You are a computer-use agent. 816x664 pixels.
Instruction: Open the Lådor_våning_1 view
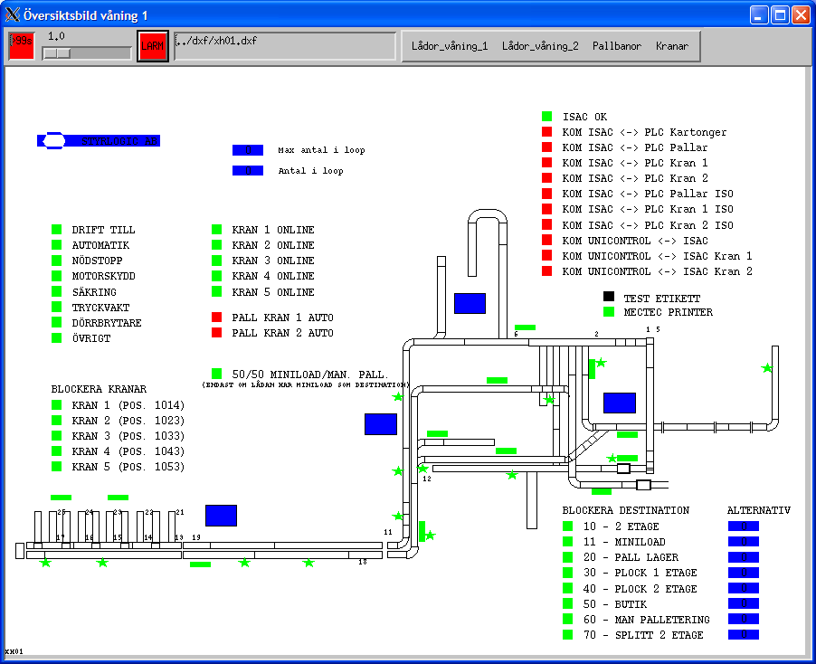click(x=450, y=46)
